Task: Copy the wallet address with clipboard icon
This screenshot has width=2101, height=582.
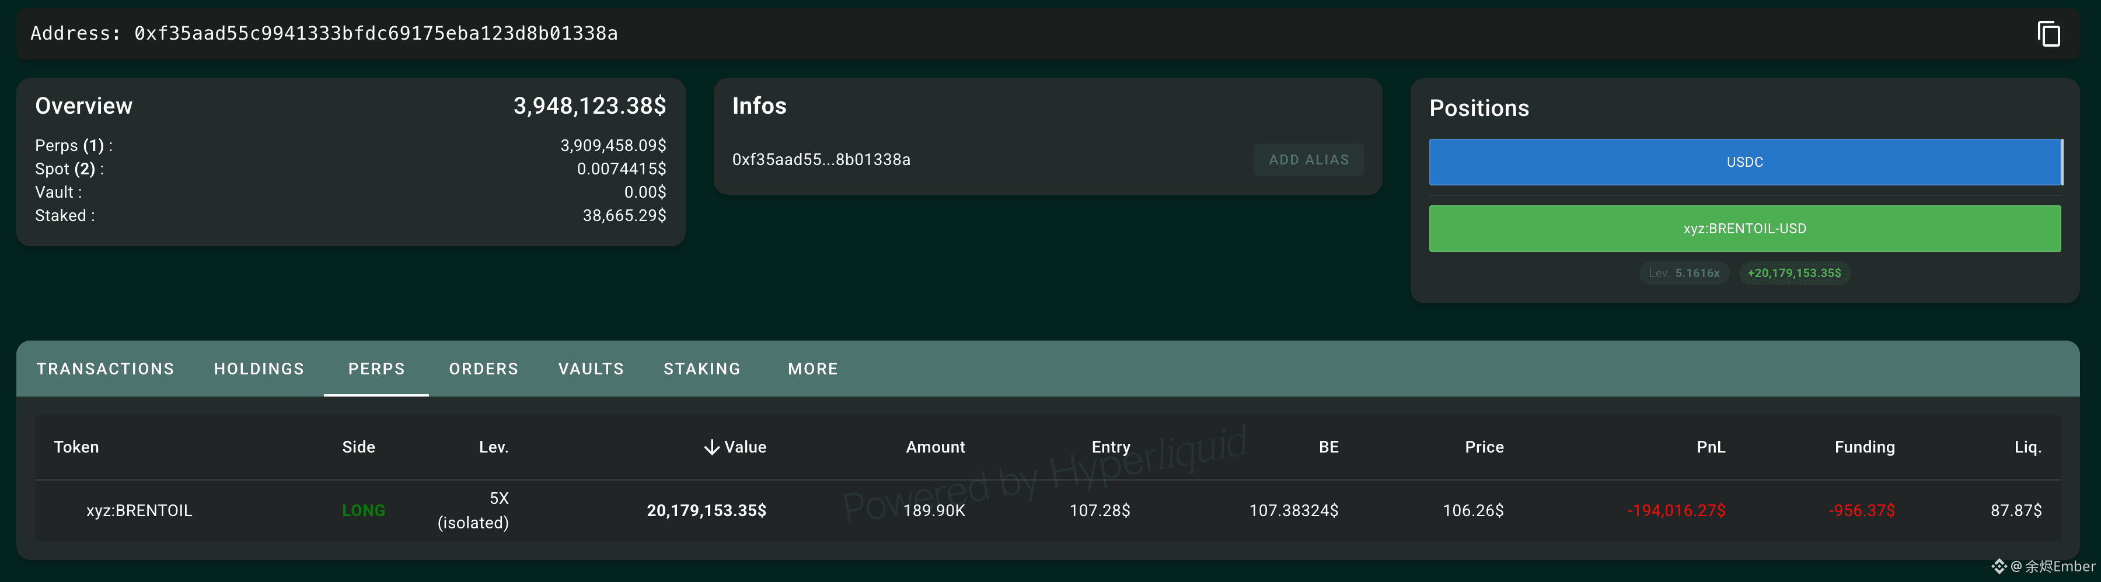Action: (2048, 34)
